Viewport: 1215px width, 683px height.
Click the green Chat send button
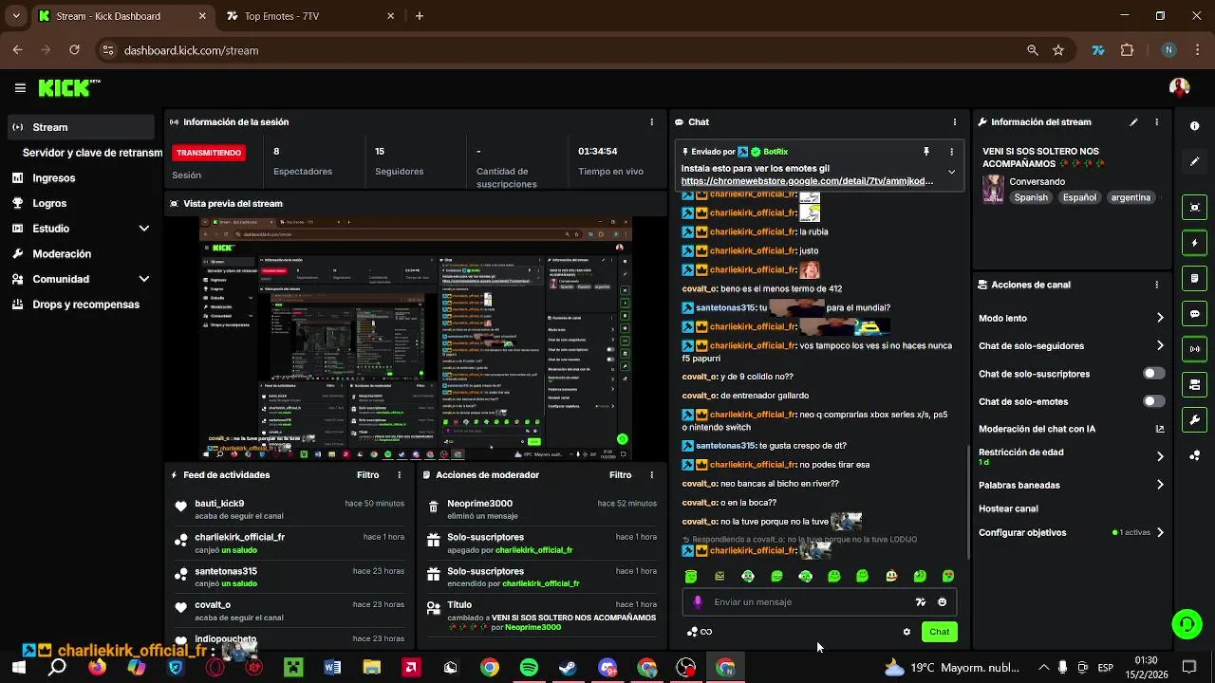939,632
